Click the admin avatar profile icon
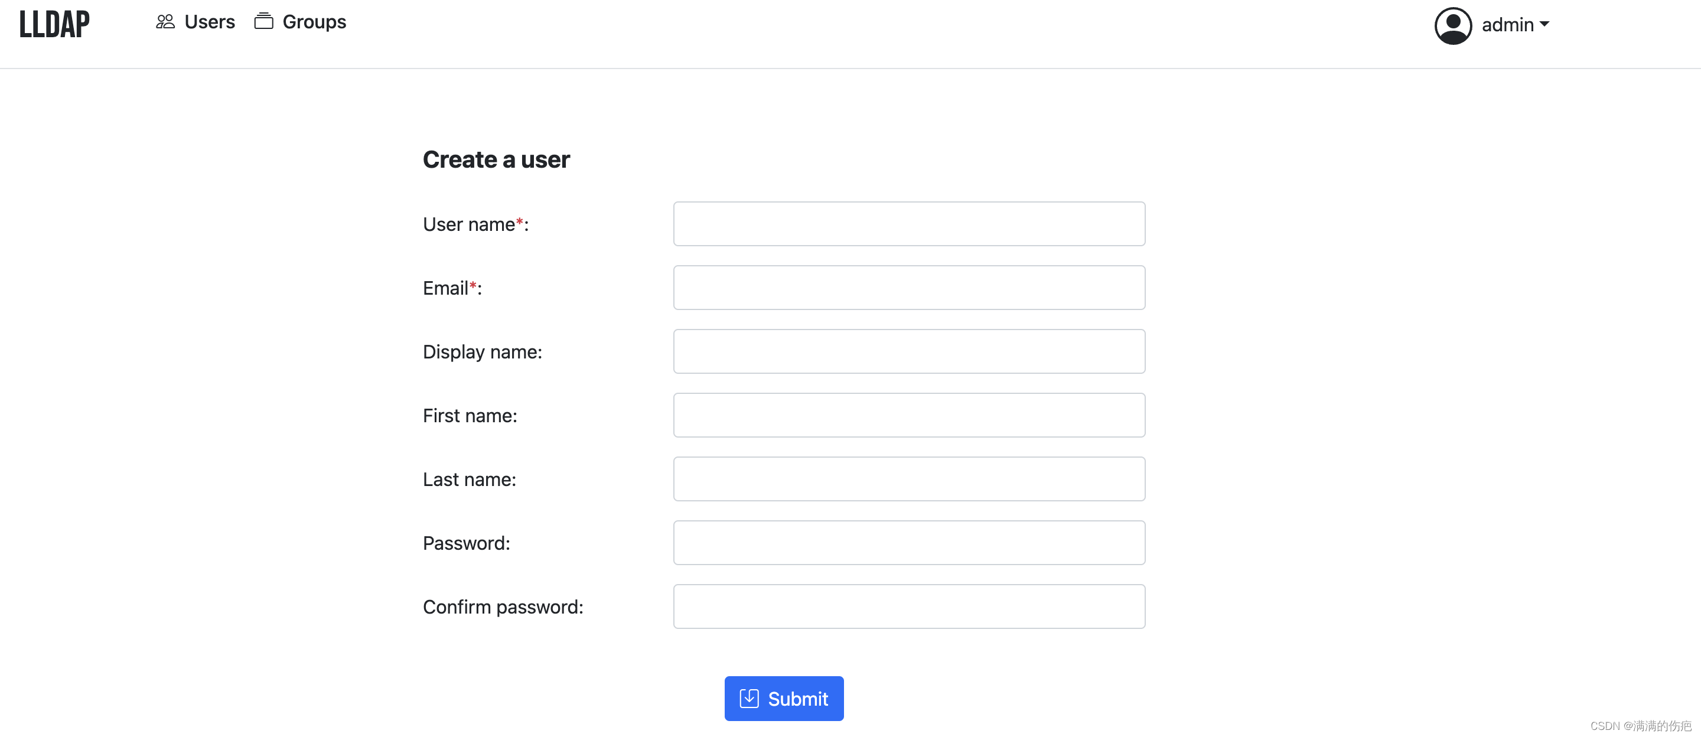Image resolution: width=1701 pixels, height=737 pixels. tap(1452, 24)
